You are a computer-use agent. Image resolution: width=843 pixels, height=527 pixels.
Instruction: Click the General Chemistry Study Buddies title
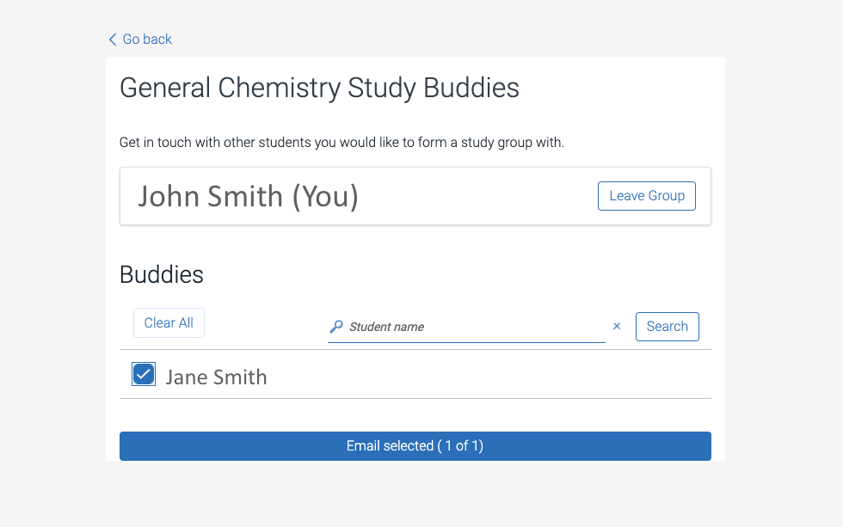tap(319, 88)
